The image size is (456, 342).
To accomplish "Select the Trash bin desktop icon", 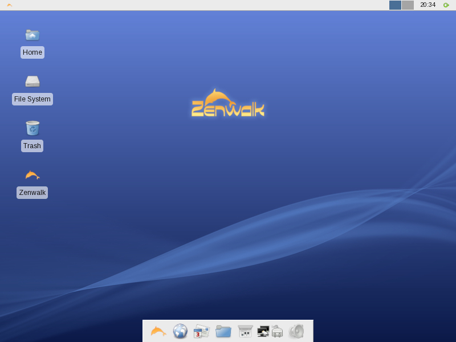I will [32, 128].
